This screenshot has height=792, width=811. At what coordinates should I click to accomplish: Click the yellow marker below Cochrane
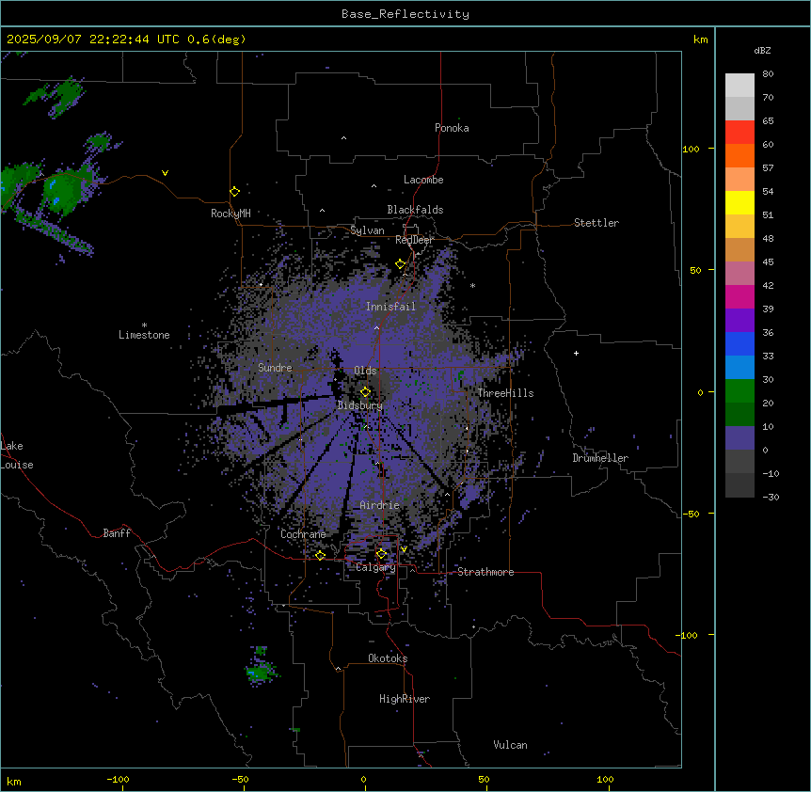point(320,555)
